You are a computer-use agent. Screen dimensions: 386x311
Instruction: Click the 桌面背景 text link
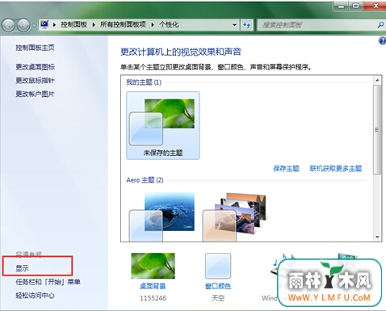pos(153,286)
